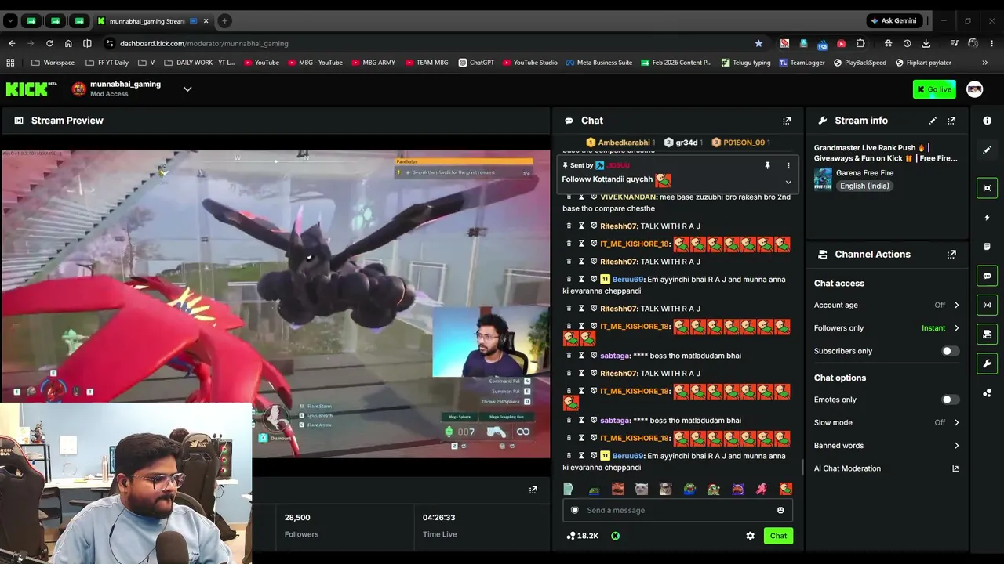
Task: Open the browser tab search dropdown
Action: pyautogui.click(x=10, y=21)
